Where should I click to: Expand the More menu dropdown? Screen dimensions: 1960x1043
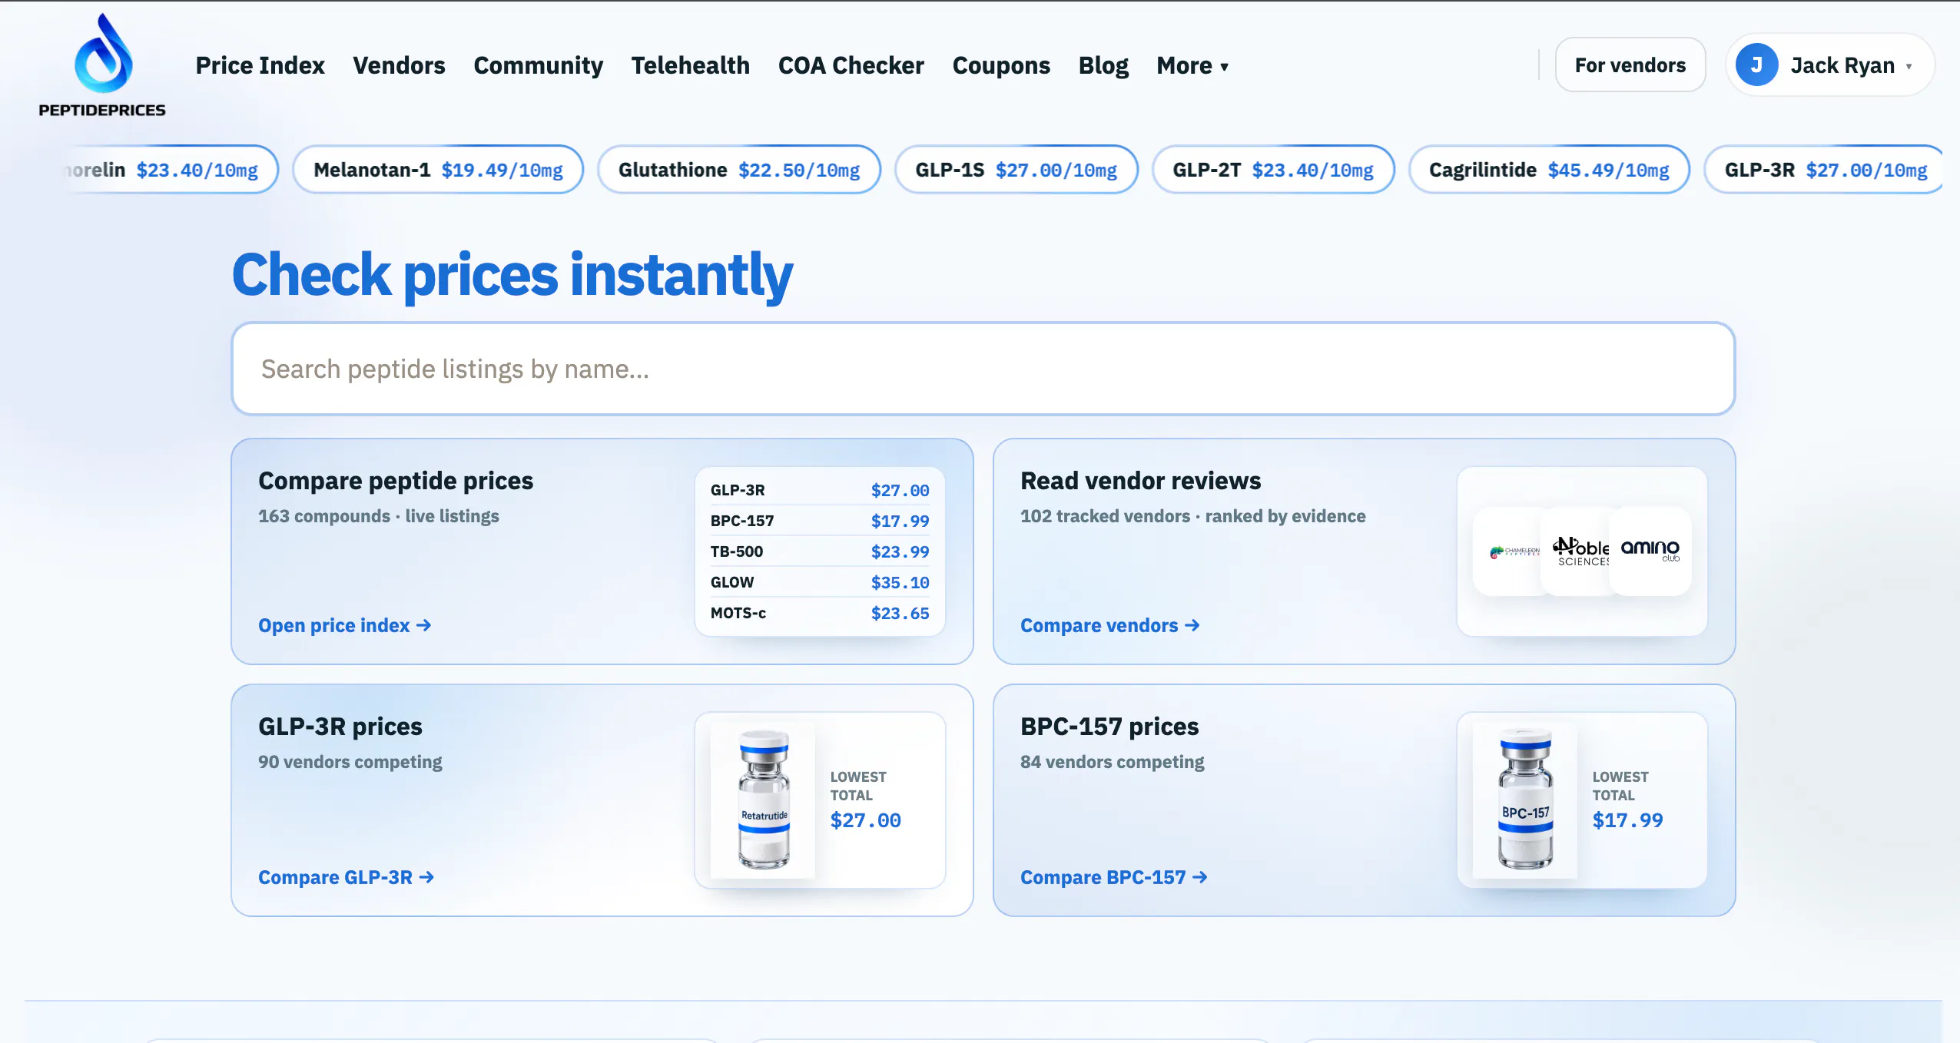pos(1192,66)
